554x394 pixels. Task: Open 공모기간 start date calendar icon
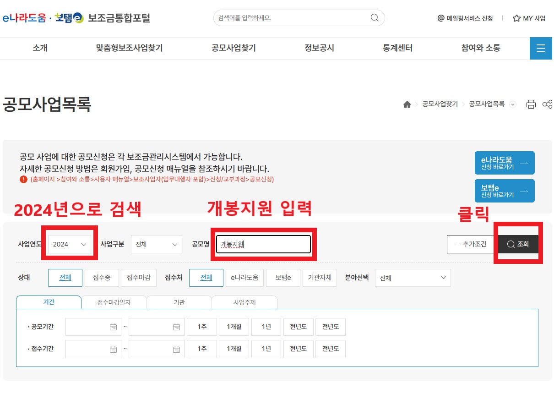[x=113, y=327]
